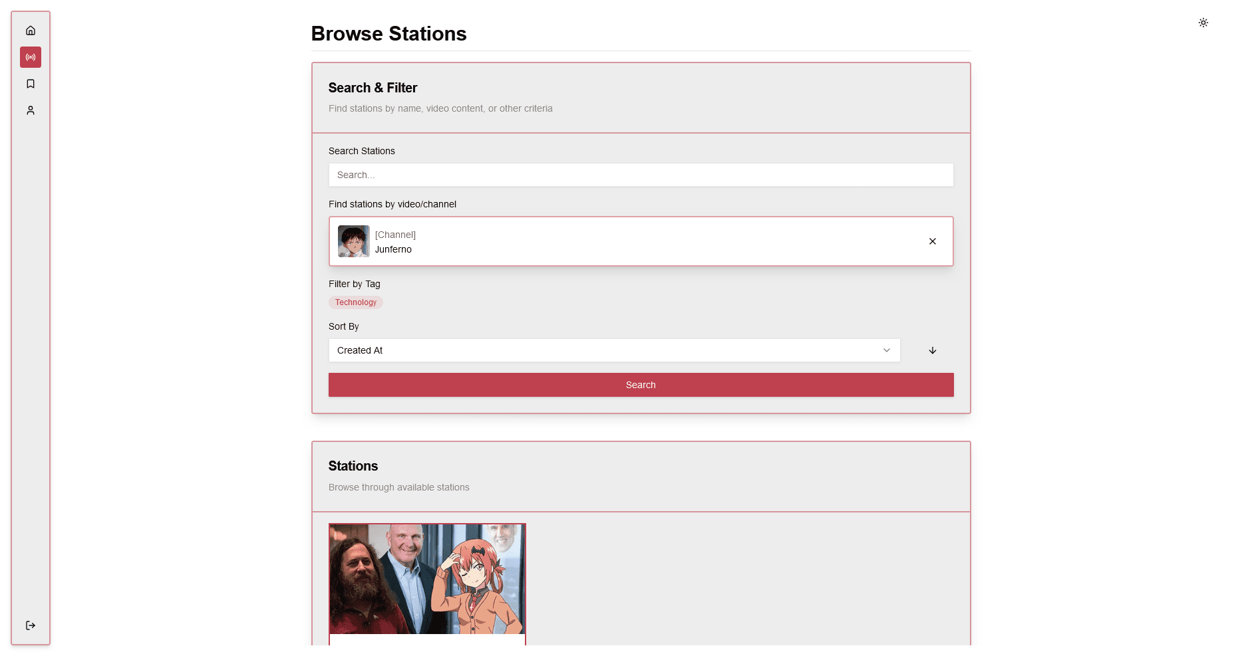Toggle the Technology tag filter

(x=355, y=302)
